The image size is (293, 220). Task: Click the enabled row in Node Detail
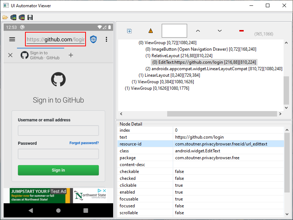tap(201, 192)
